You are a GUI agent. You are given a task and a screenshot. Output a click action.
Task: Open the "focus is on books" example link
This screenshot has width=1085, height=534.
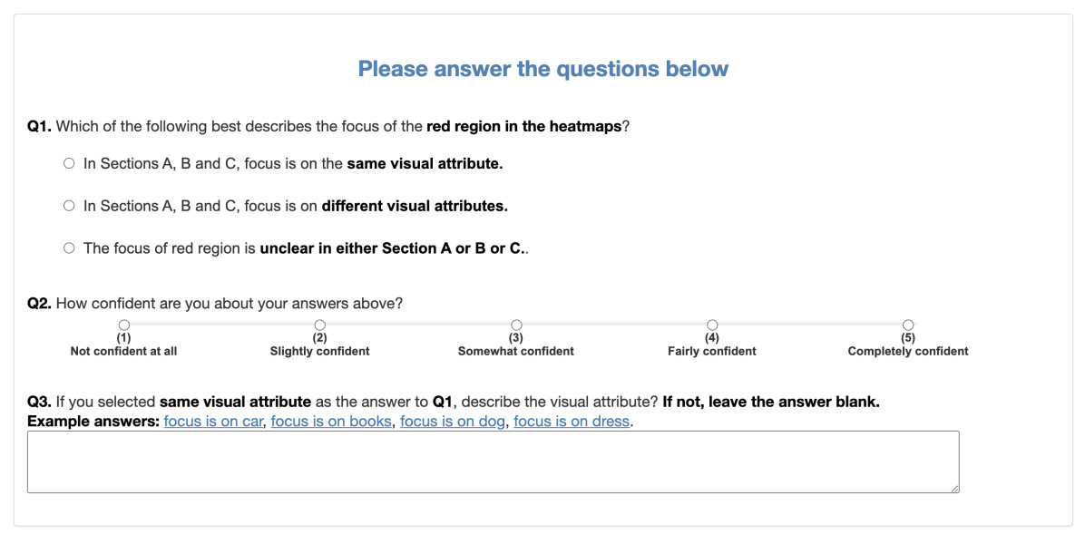[331, 422]
